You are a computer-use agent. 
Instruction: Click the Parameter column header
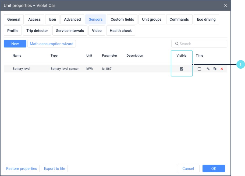pos(109,56)
